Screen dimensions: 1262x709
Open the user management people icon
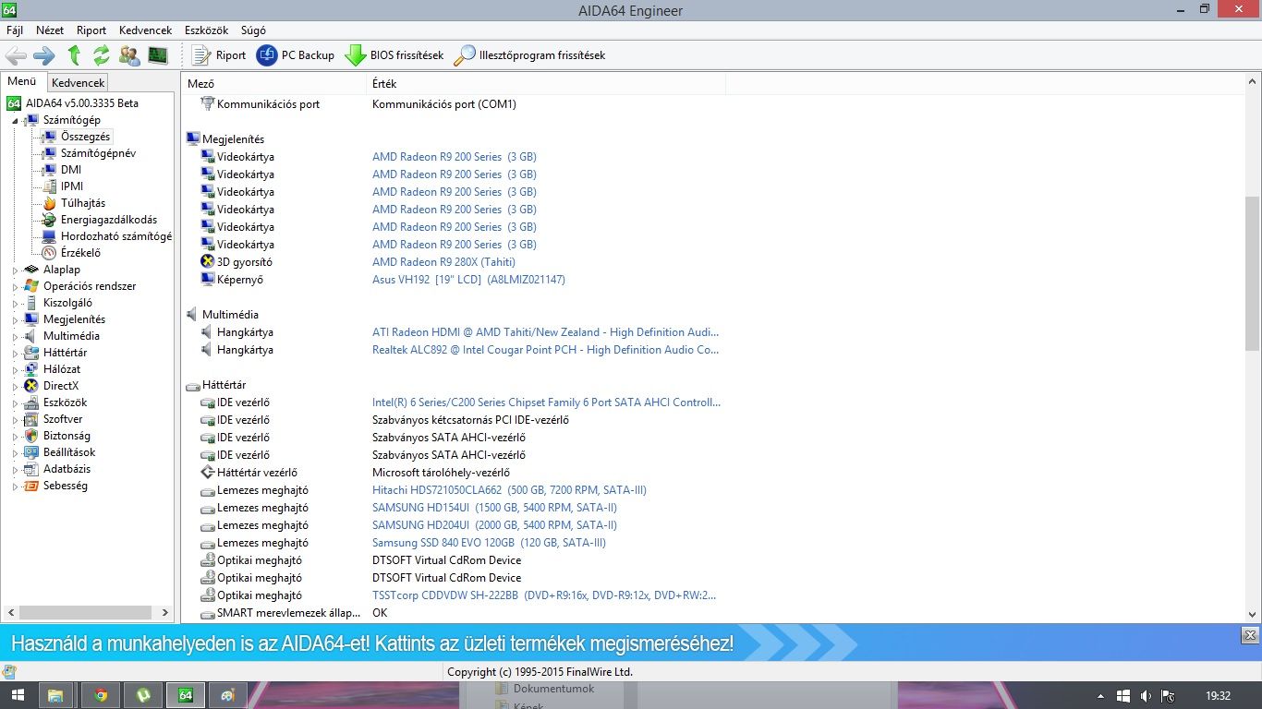tap(129, 55)
